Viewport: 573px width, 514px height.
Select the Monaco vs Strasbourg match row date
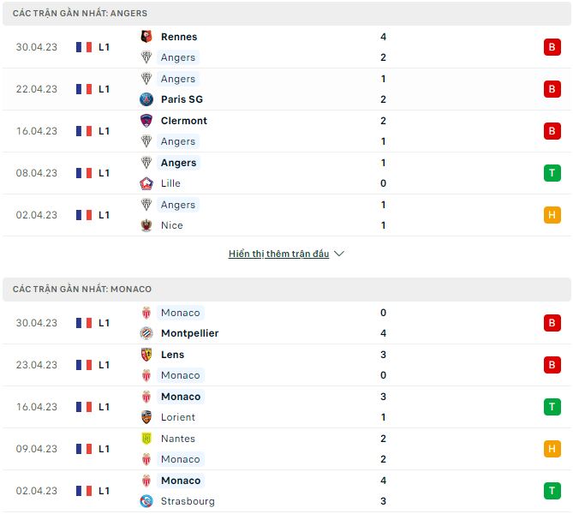[x=37, y=491]
